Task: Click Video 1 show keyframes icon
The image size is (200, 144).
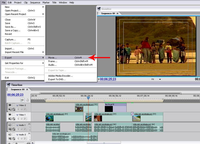Action: (14, 119)
